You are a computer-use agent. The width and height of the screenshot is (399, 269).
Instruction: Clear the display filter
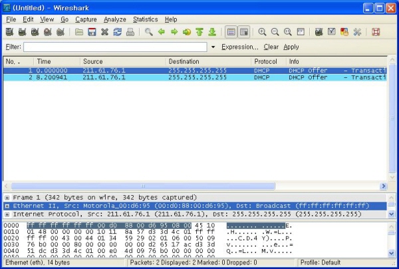tap(271, 47)
